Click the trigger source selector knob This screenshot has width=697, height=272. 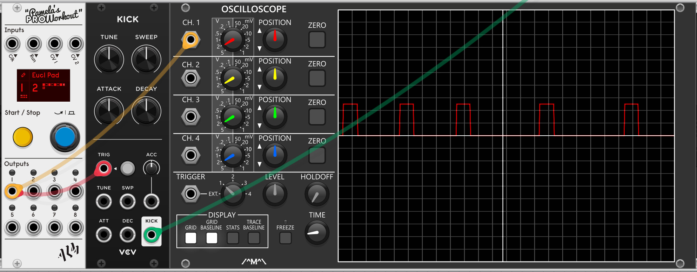coord(233,193)
